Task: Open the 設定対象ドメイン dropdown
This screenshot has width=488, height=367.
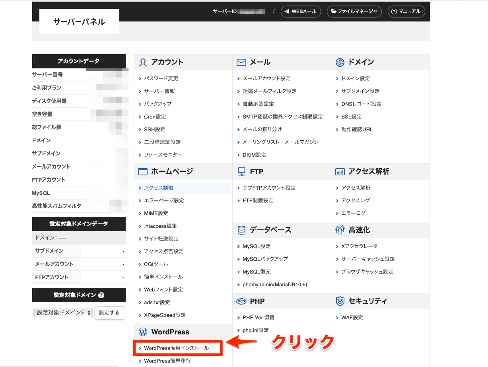Action: (63, 313)
